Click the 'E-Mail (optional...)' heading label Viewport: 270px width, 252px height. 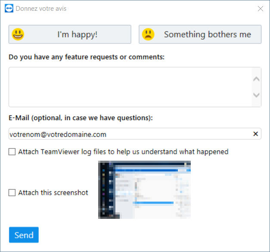(x=81, y=118)
